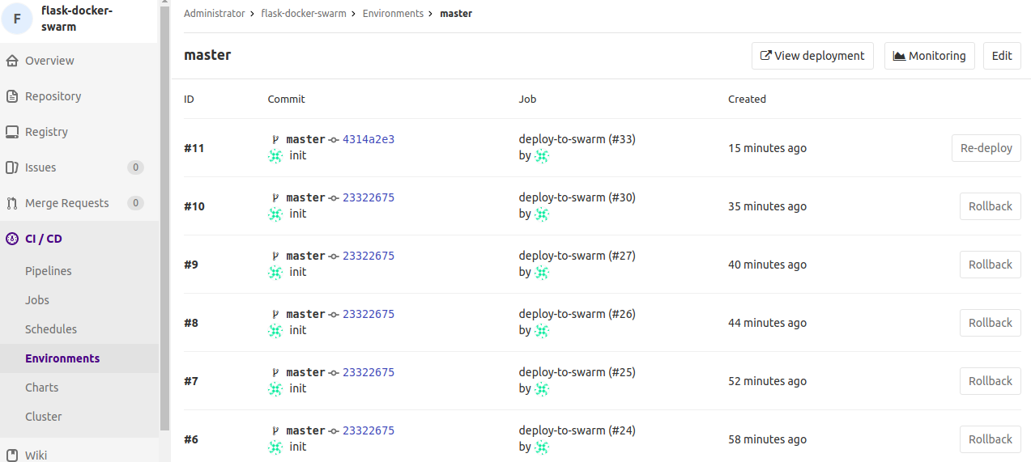The width and height of the screenshot is (1031, 462).
Task: Re-deploy deployment #11
Action: (x=986, y=148)
